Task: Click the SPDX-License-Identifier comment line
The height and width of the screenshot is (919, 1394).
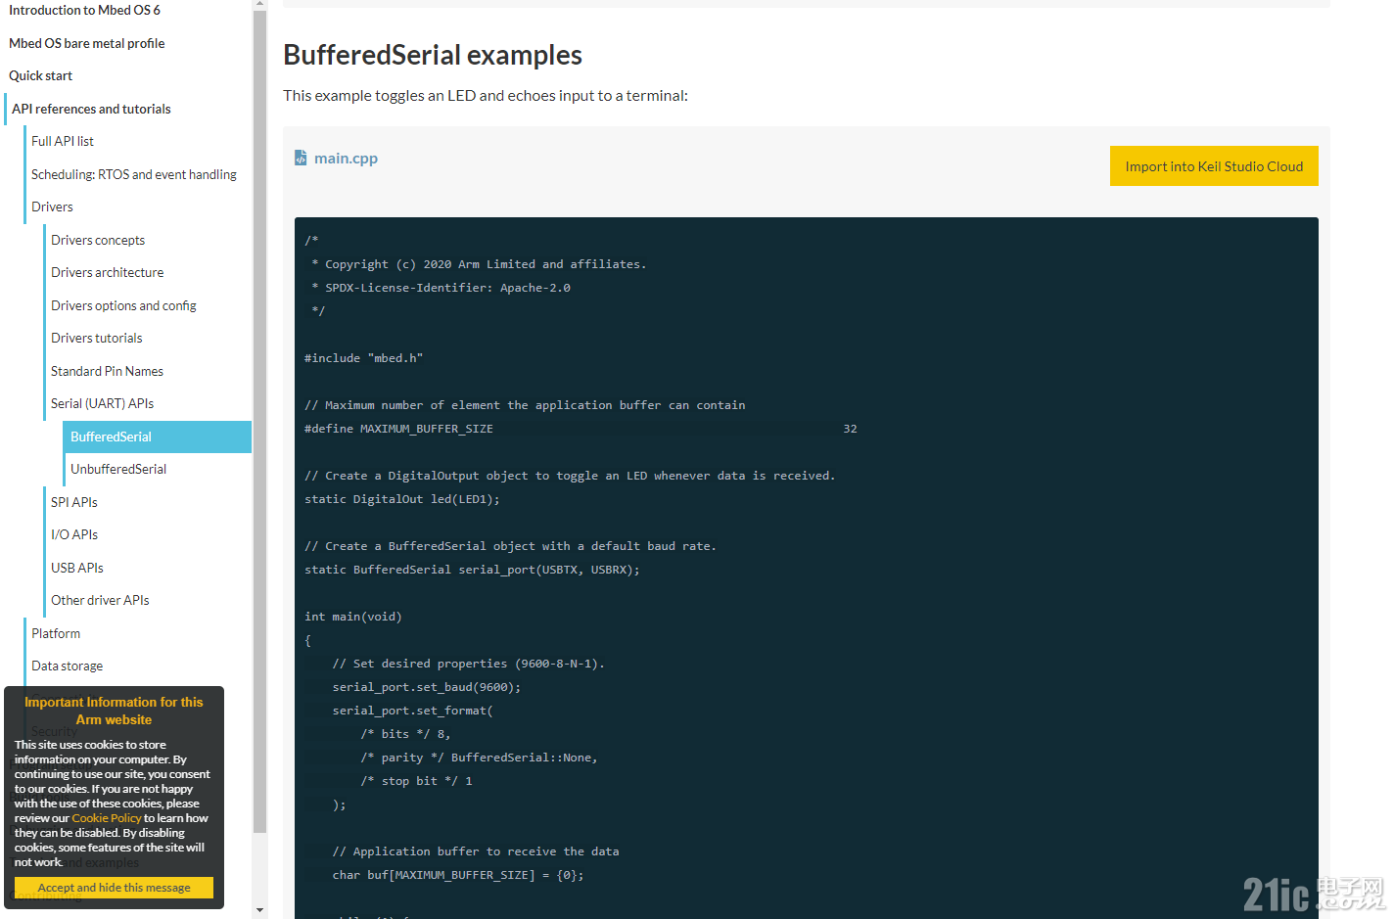Action: tap(441, 288)
